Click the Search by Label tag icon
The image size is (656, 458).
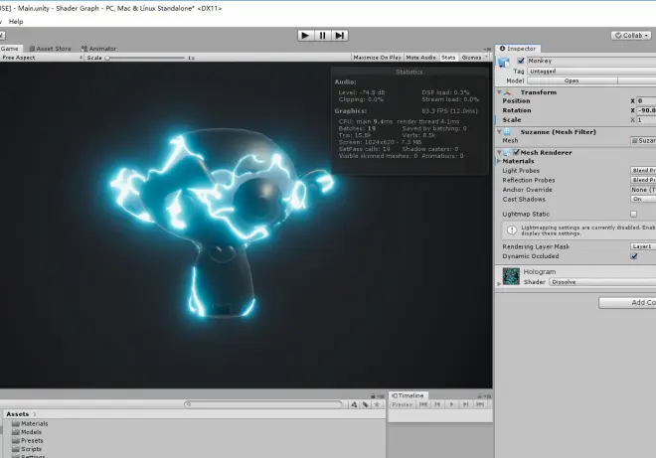365,404
